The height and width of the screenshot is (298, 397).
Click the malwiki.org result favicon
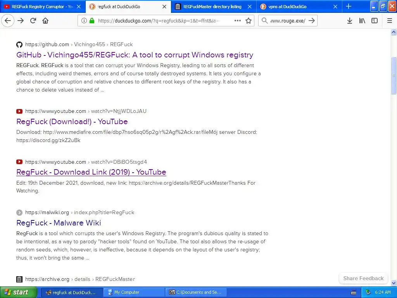[x=19, y=213]
